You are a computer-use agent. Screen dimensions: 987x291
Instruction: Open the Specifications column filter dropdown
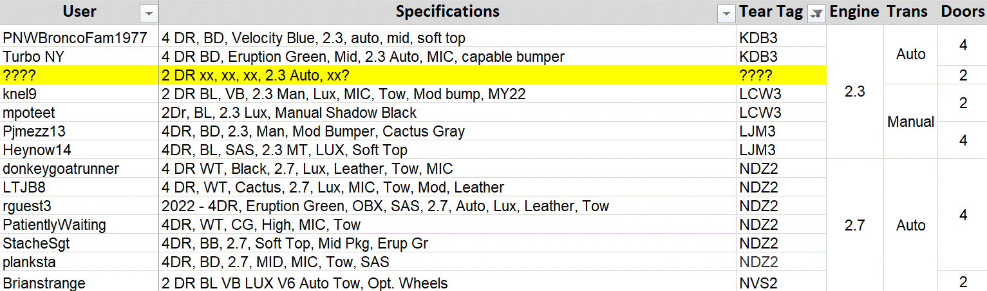click(x=728, y=14)
